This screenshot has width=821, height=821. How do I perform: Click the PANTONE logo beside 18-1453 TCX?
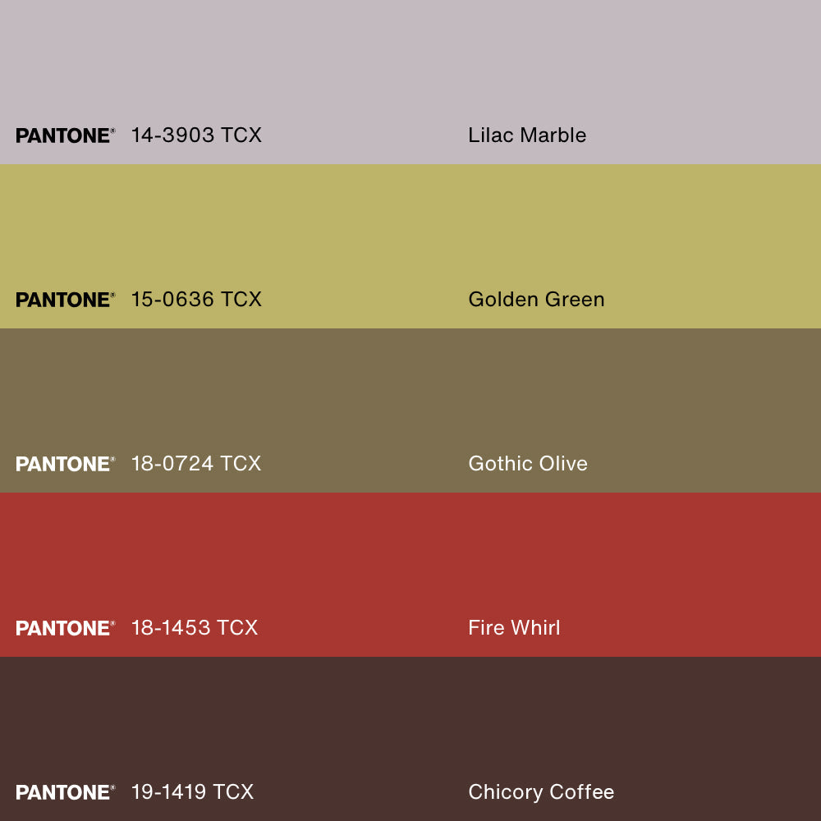click(x=66, y=628)
